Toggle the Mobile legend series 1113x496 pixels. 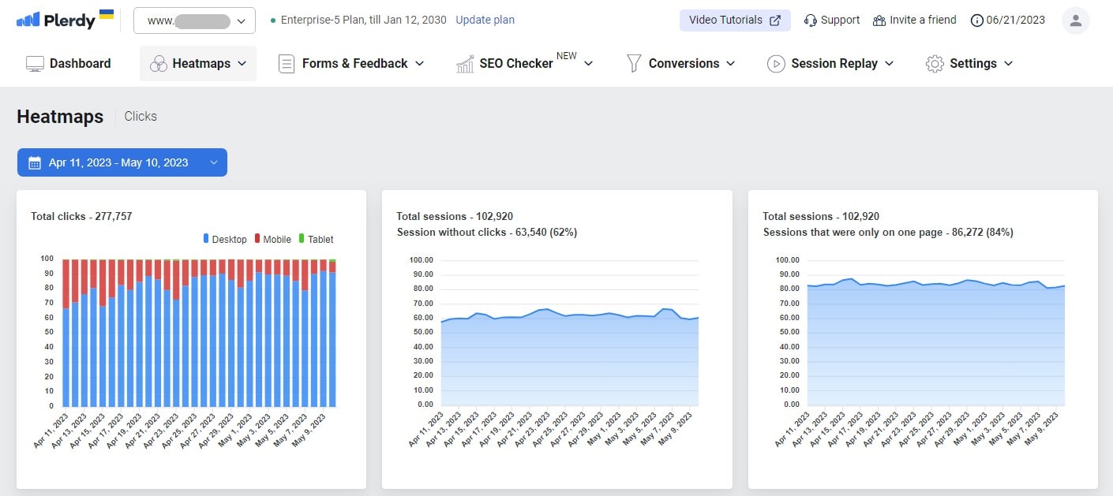click(273, 239)
